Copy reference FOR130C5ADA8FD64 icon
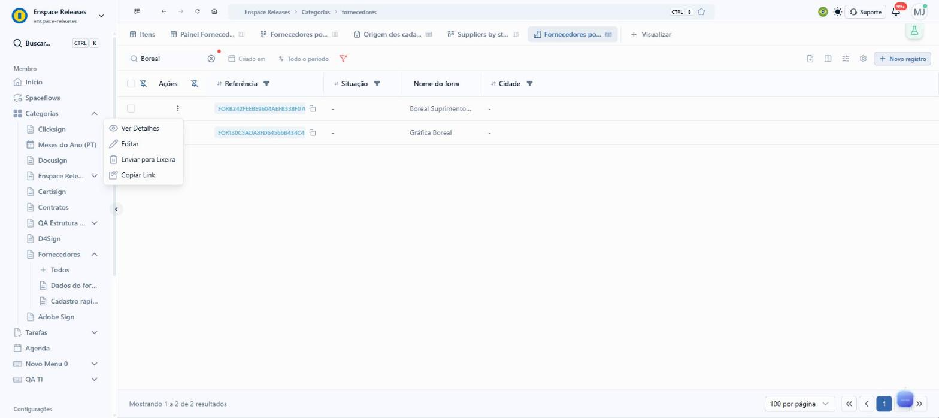 (x=313, y=132)
